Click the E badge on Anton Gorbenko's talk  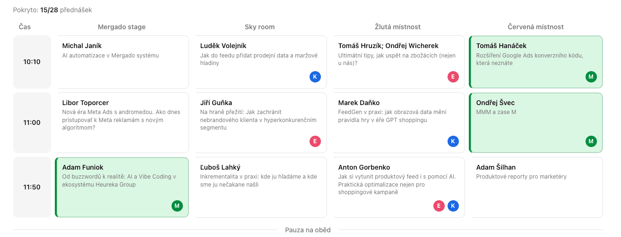(439, 206)
